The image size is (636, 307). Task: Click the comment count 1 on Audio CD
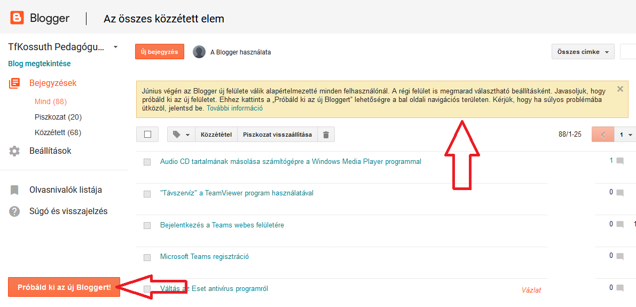[x=611, y=161]
